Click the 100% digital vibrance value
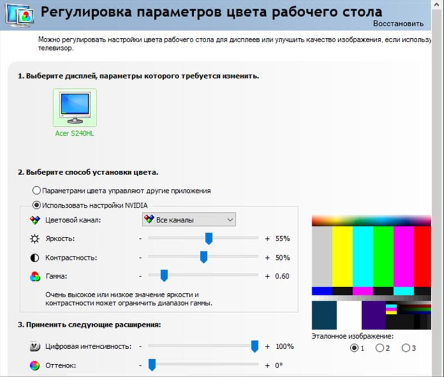This screenshot has height=377, width=444. [x=285, y=347]
